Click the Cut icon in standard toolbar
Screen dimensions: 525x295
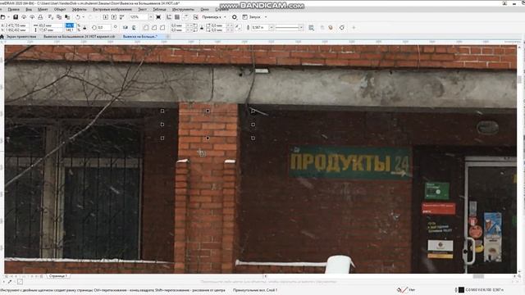pos(51,16)
